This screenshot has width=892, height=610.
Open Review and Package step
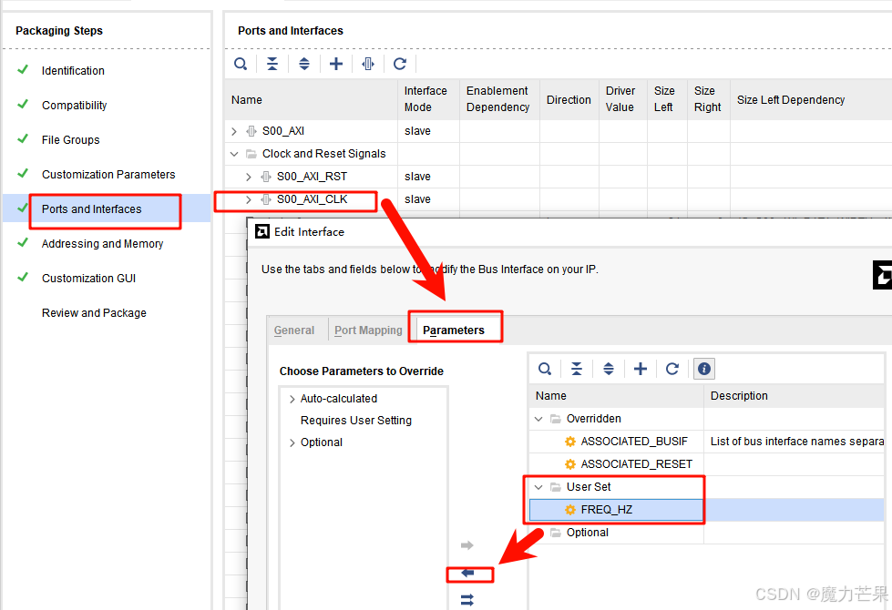click(94, 313)
